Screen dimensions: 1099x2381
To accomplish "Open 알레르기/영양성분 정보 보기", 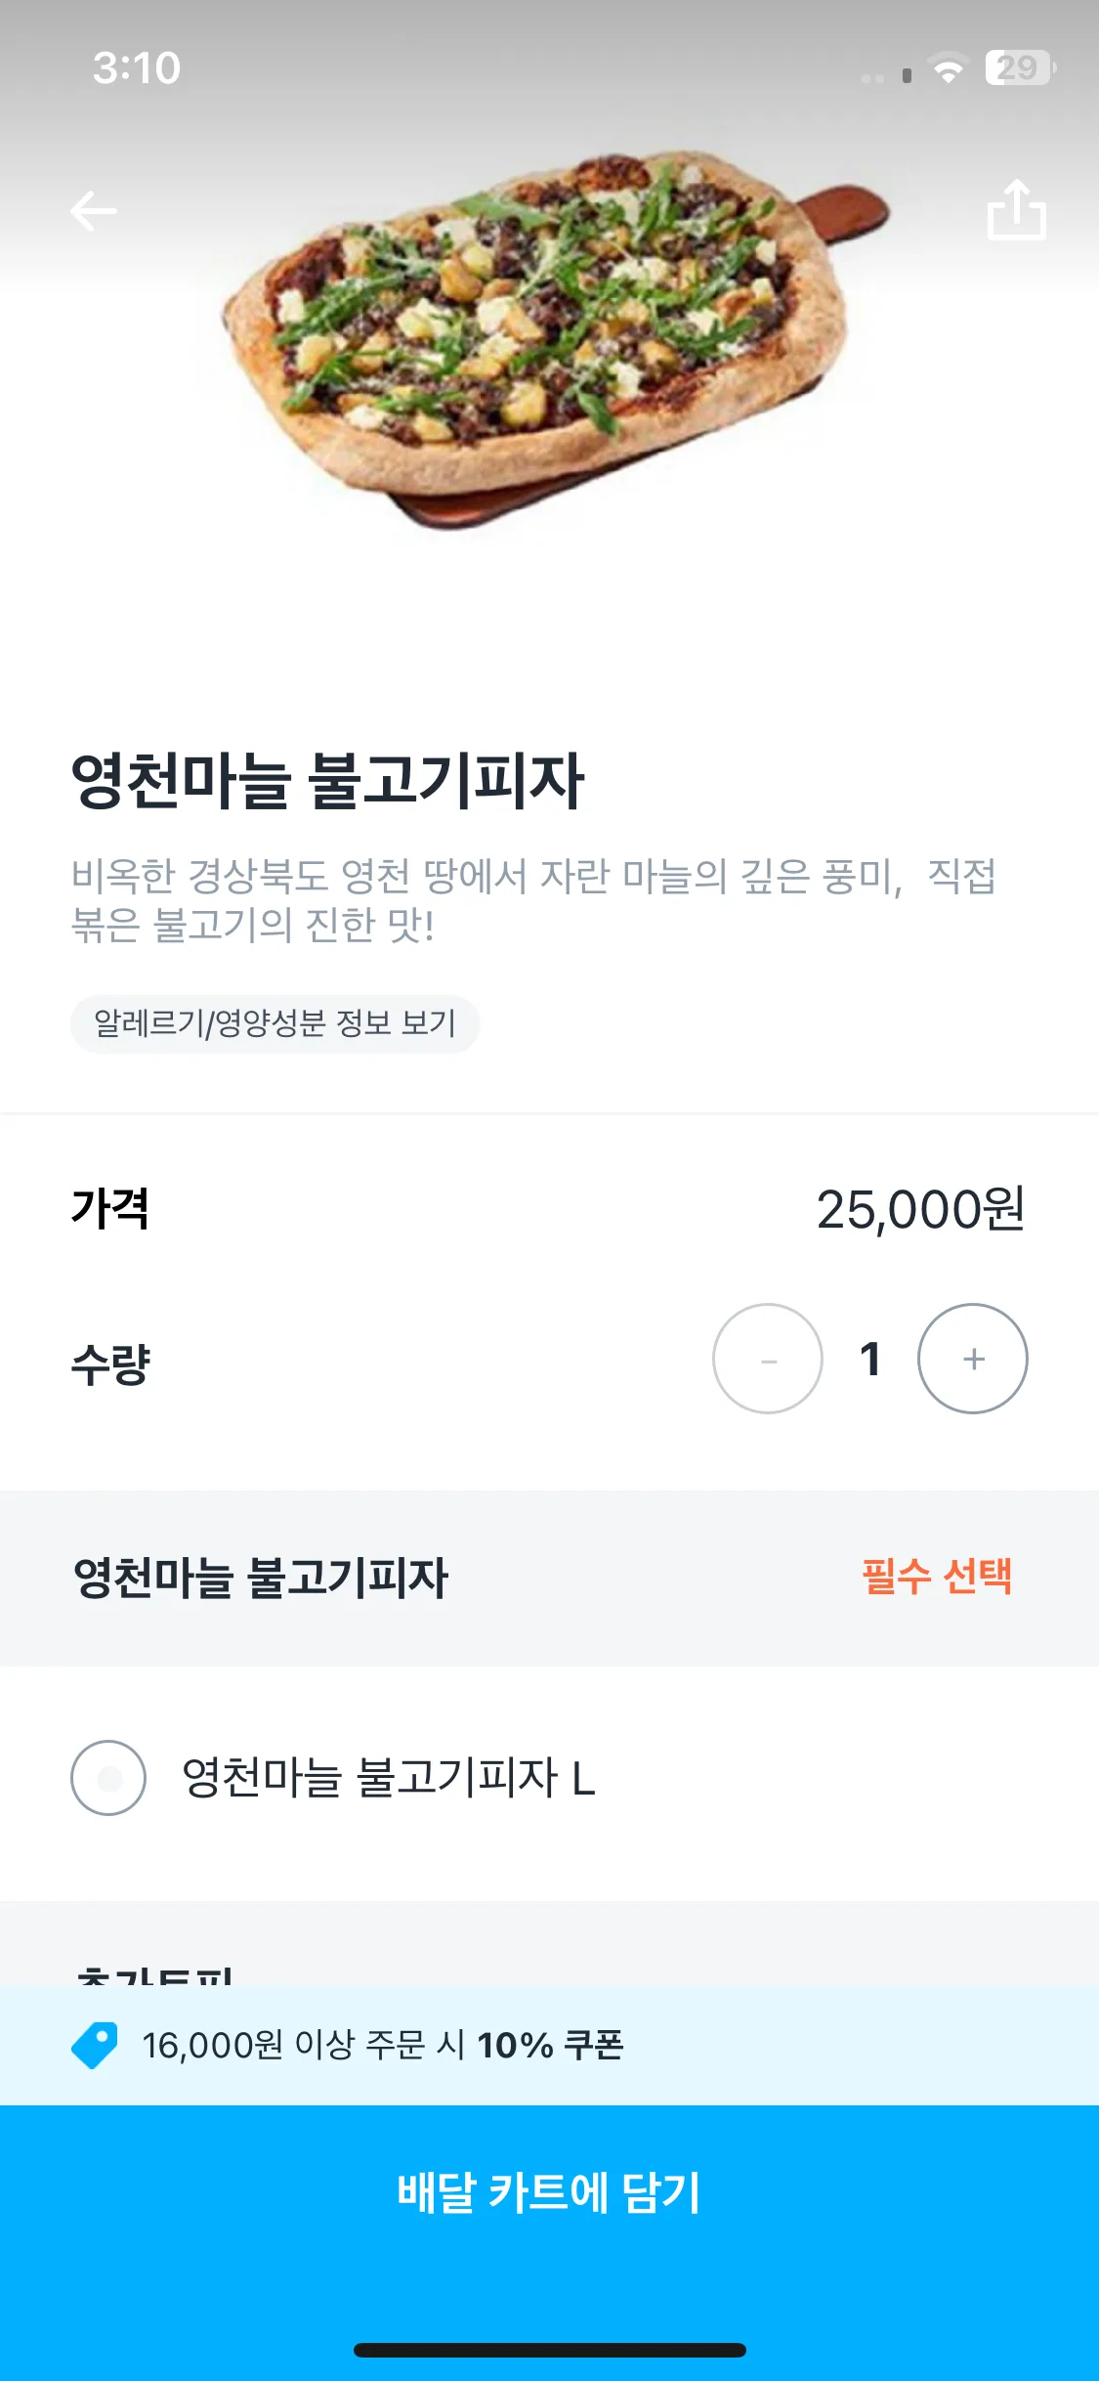I will 275,1024.
